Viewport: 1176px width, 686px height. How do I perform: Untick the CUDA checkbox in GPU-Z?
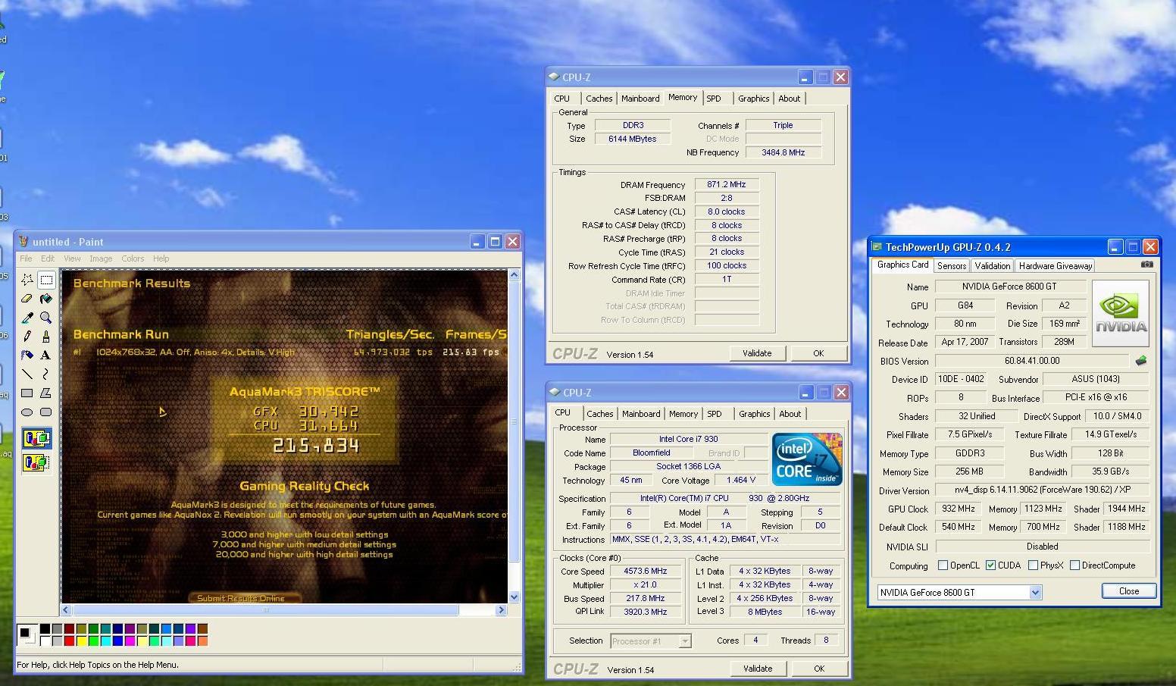990,565
